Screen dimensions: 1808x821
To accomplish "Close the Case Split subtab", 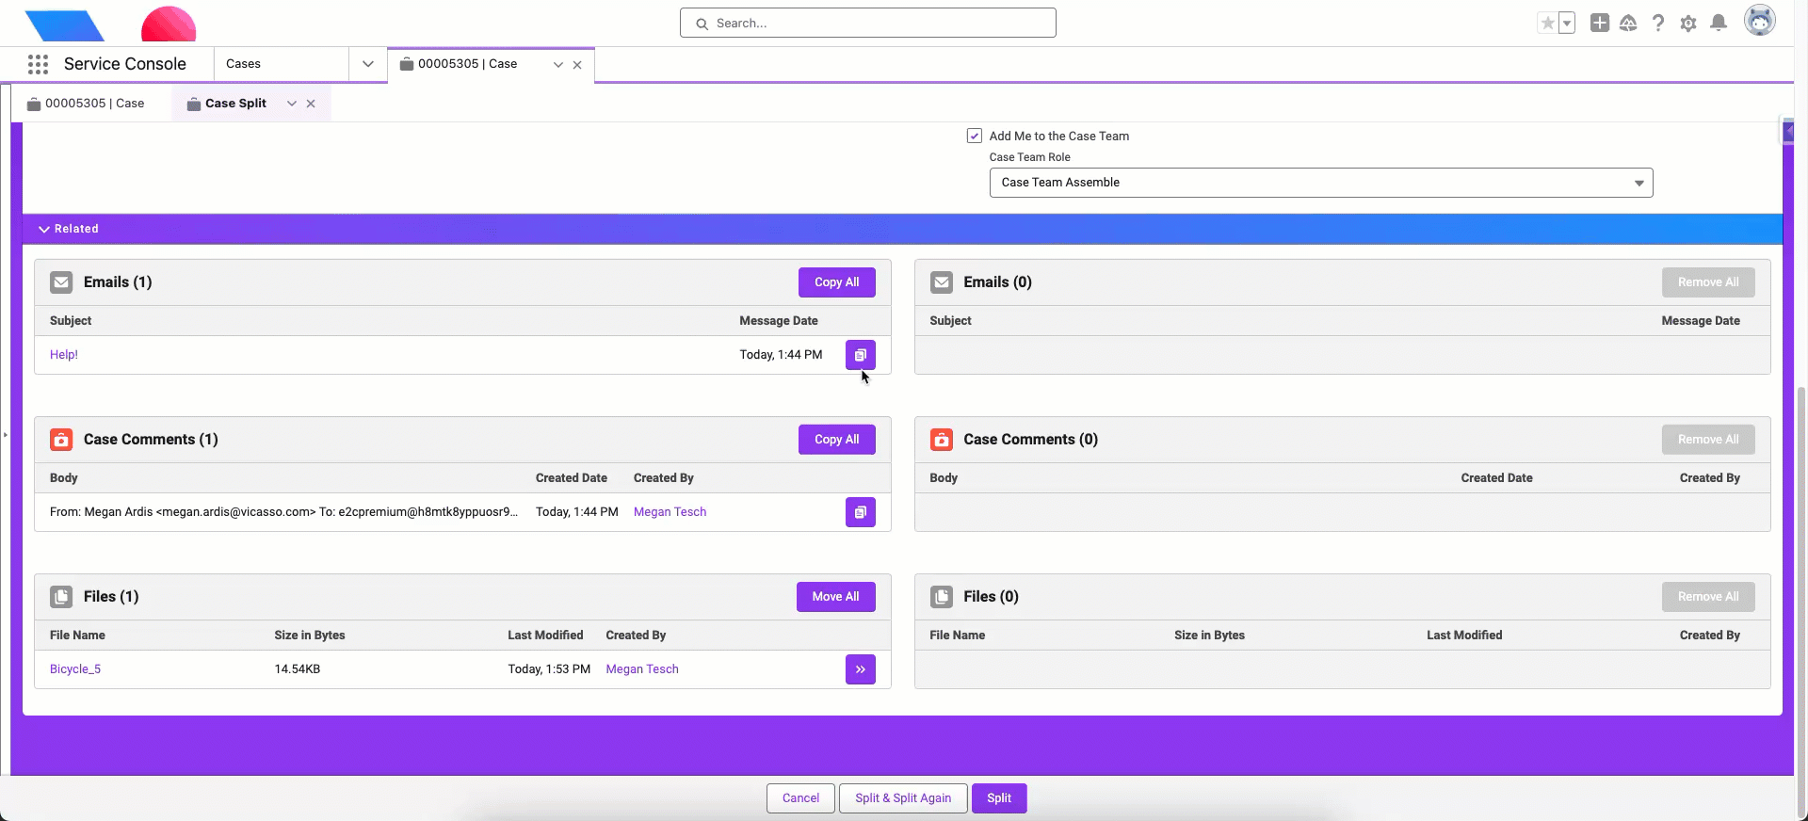I will coord(311,104).
